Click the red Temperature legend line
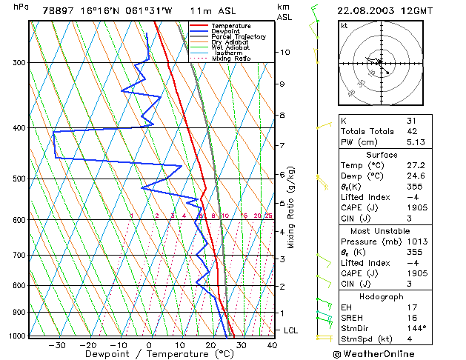The width and height of the screenshot is (466, 360). tap(199, 25)
